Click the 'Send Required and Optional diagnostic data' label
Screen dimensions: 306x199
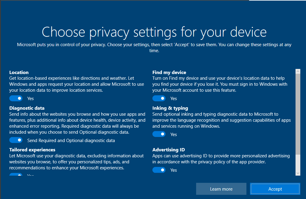pos(71,140)
